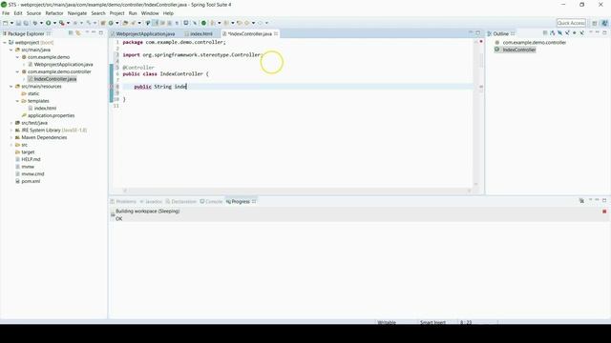The image size is (611, 343).
Task: Collapse the src/main/resources folder
Action: [x=11, y=87]
